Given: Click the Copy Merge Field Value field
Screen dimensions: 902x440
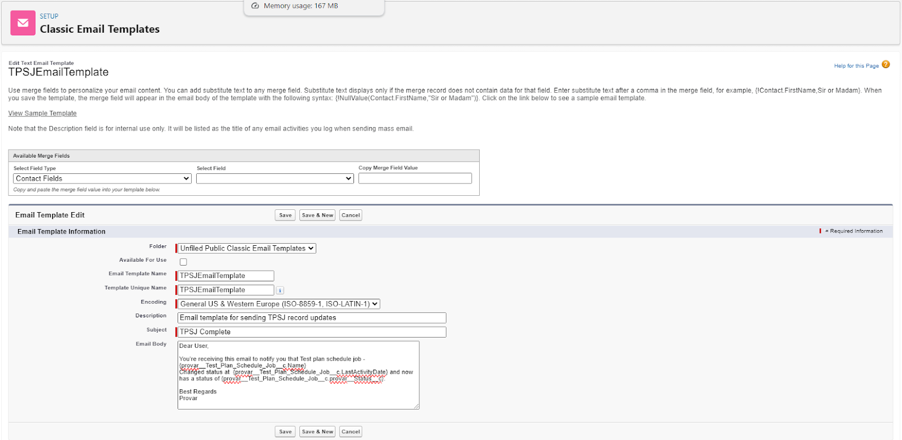Looking at the screenshot, I should 415,178.
